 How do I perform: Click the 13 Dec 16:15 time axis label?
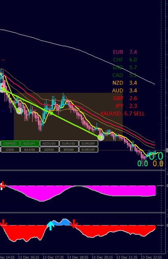[28, 257]
